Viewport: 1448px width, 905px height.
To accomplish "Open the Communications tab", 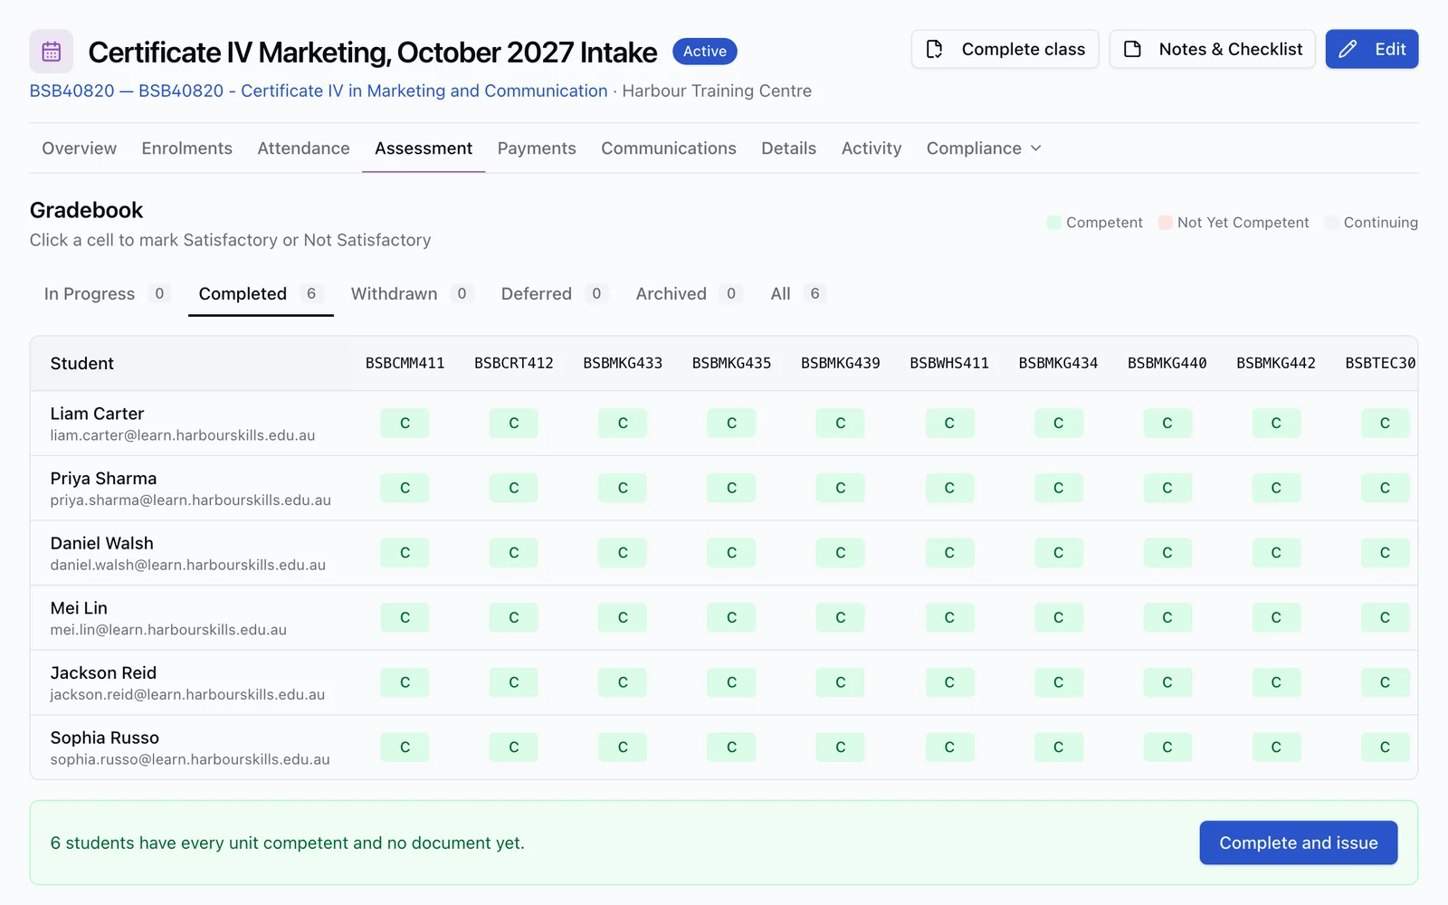I will point(669,148).
